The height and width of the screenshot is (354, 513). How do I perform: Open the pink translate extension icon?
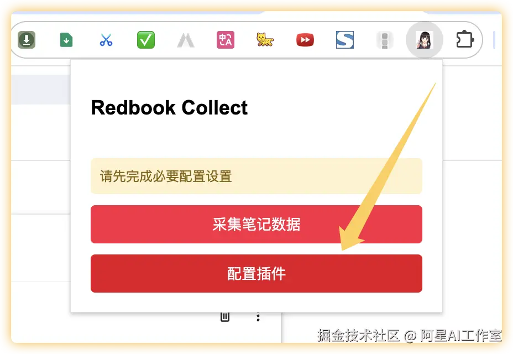coord(226,40)
